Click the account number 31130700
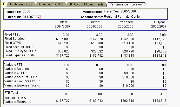This screenshot has height=107, width=180. pos(30,17)
